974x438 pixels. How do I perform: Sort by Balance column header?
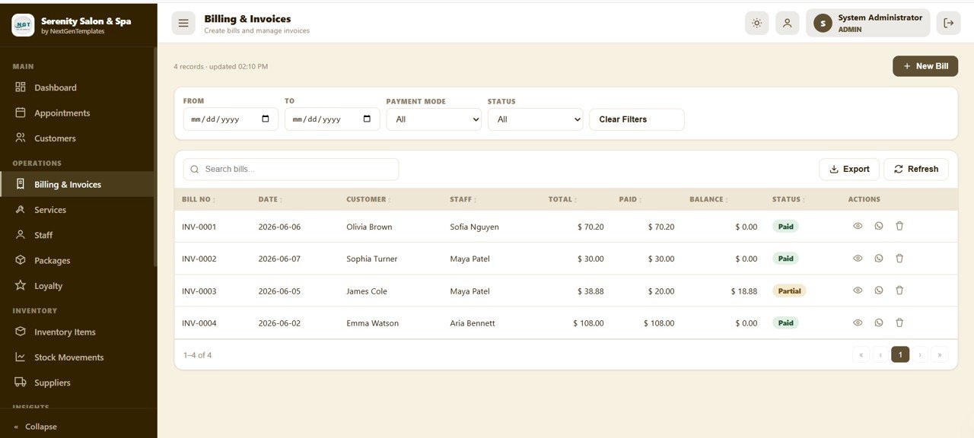(x=709, y=199)
